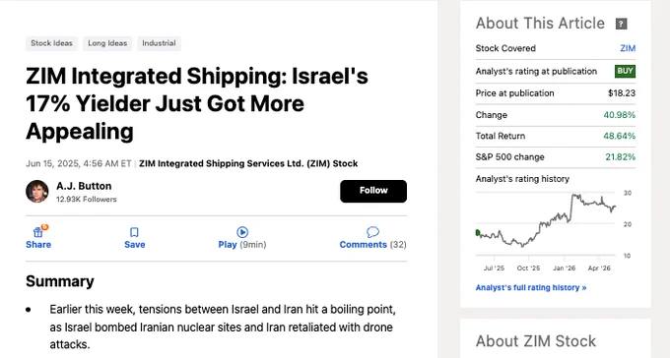The width and height of the screenshot is (670, 358).
Task: Open the Comments speech bubble icon
Action: [x=372, y=232]
